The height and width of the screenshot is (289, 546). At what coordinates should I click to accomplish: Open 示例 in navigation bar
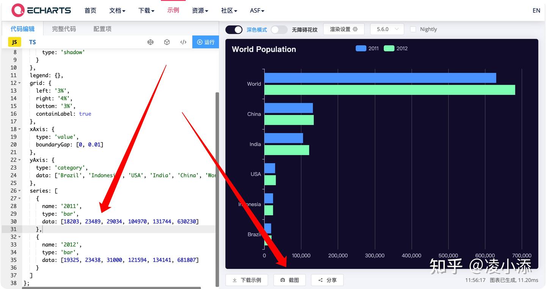point(173,10)
